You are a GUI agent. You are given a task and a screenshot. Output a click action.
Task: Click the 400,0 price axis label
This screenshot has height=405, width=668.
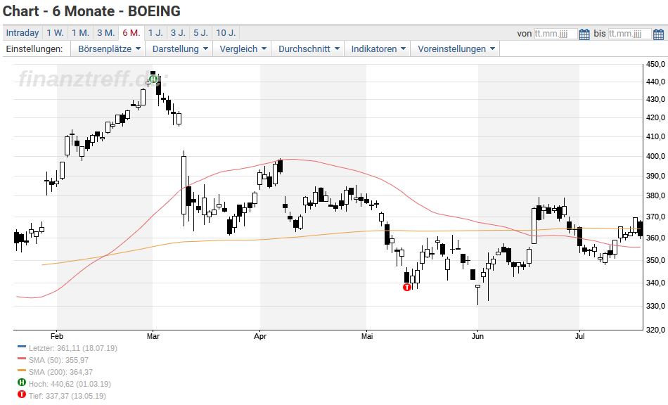point(655,156)
